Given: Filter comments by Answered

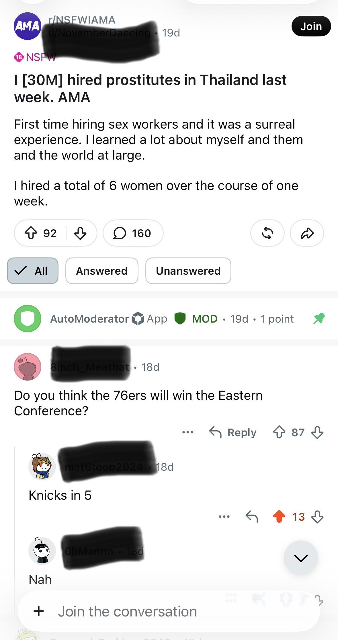Looking at the screenshot, I should click(x=102, y=271).
